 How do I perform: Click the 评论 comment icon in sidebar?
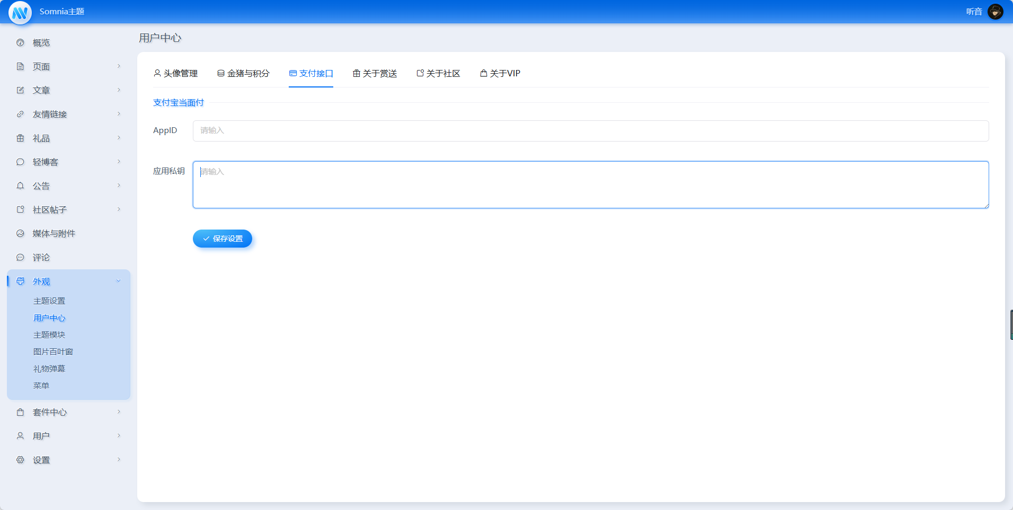(x=20, y=258)
